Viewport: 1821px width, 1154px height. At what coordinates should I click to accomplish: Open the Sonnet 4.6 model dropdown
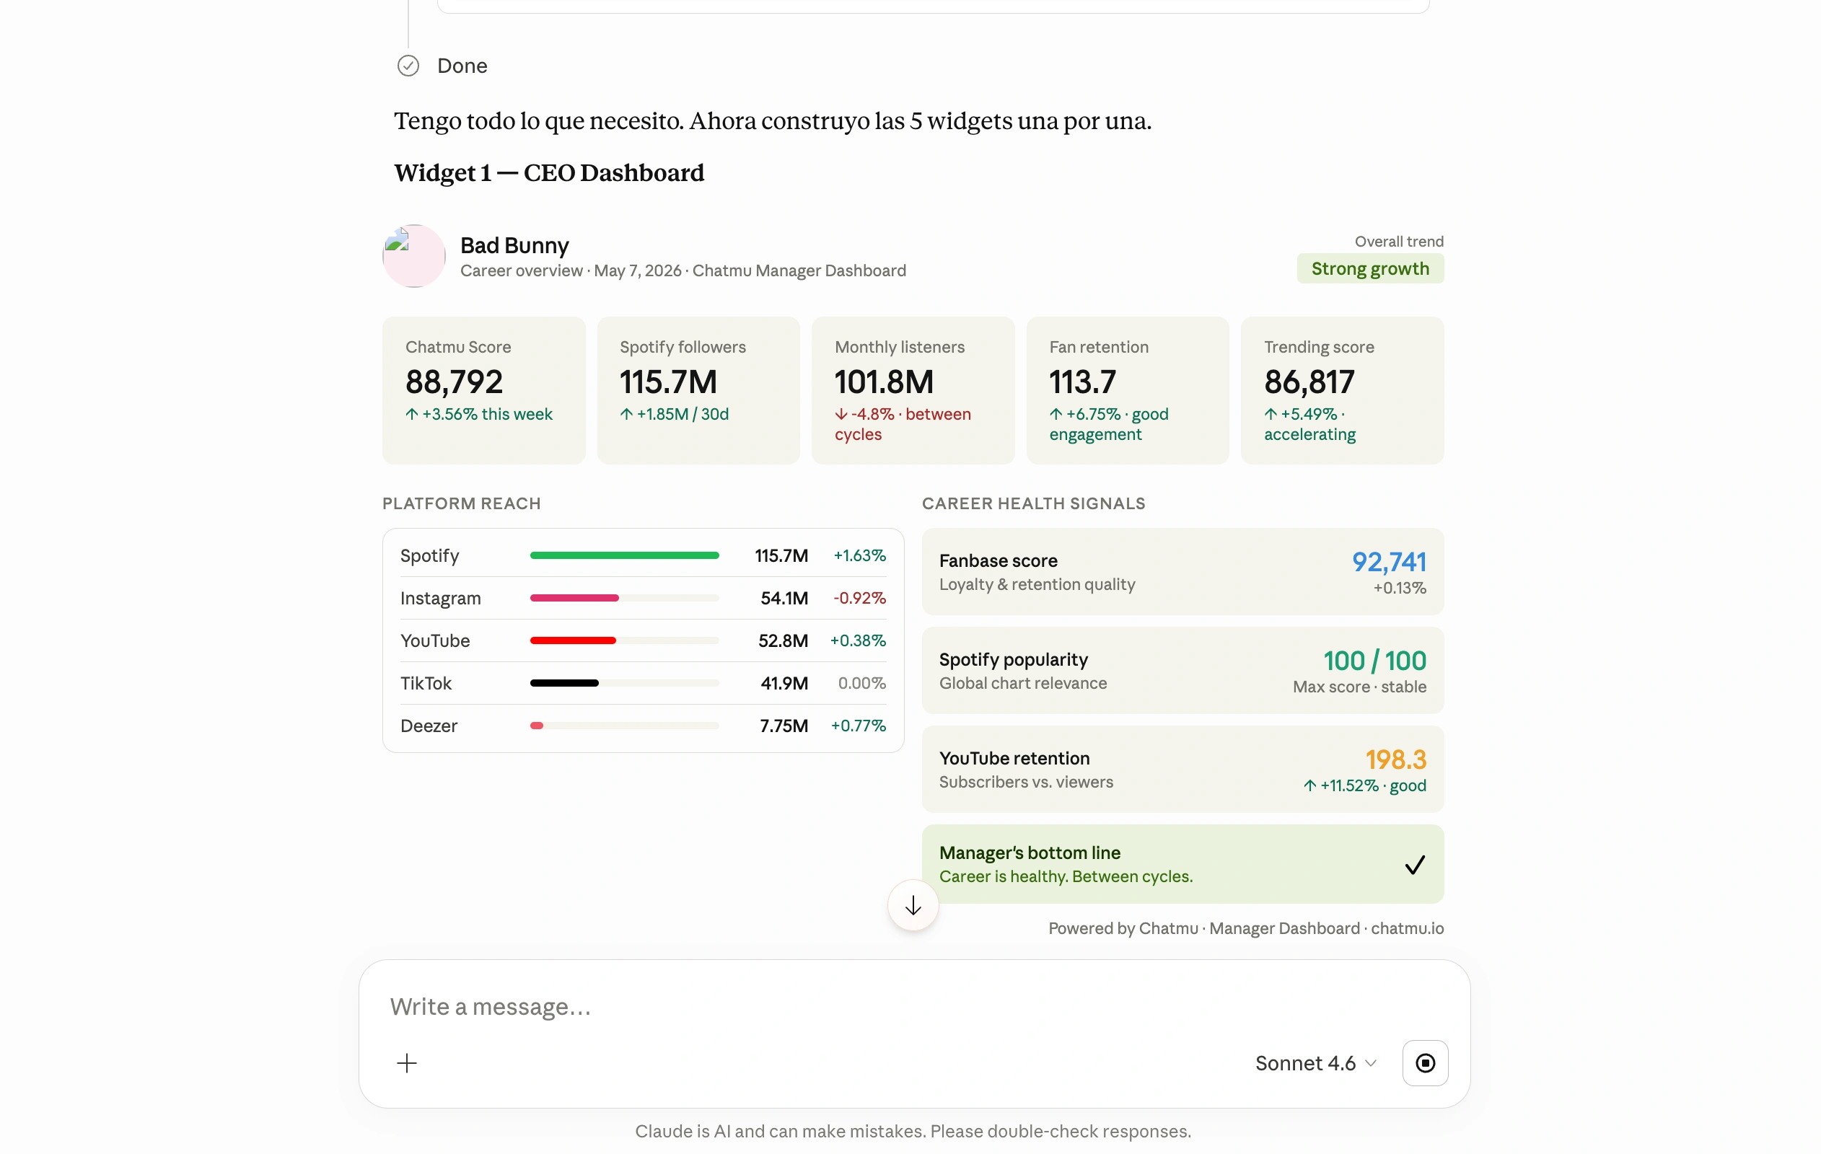coord(1315,1062)
